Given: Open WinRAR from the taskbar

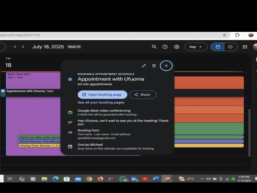Looking at the screenshot, I should (x=112, y=179).
